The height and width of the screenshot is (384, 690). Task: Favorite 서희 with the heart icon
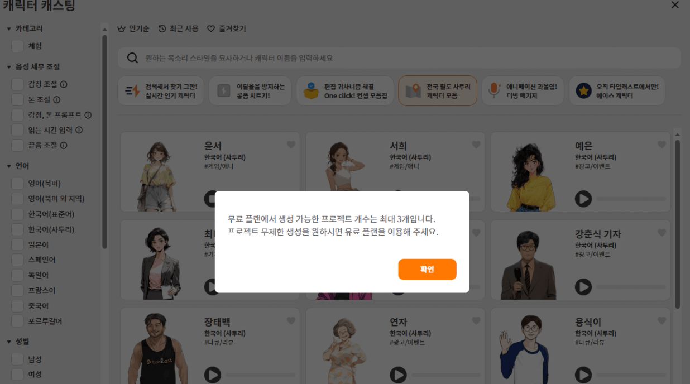[x=476, y=145]
